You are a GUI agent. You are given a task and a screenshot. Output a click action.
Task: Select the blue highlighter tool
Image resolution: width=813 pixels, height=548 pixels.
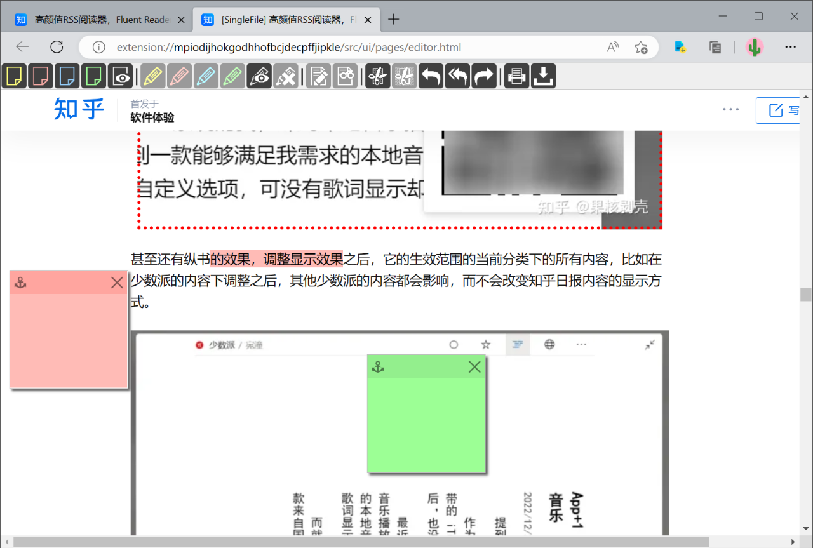[x=206, y=76]
